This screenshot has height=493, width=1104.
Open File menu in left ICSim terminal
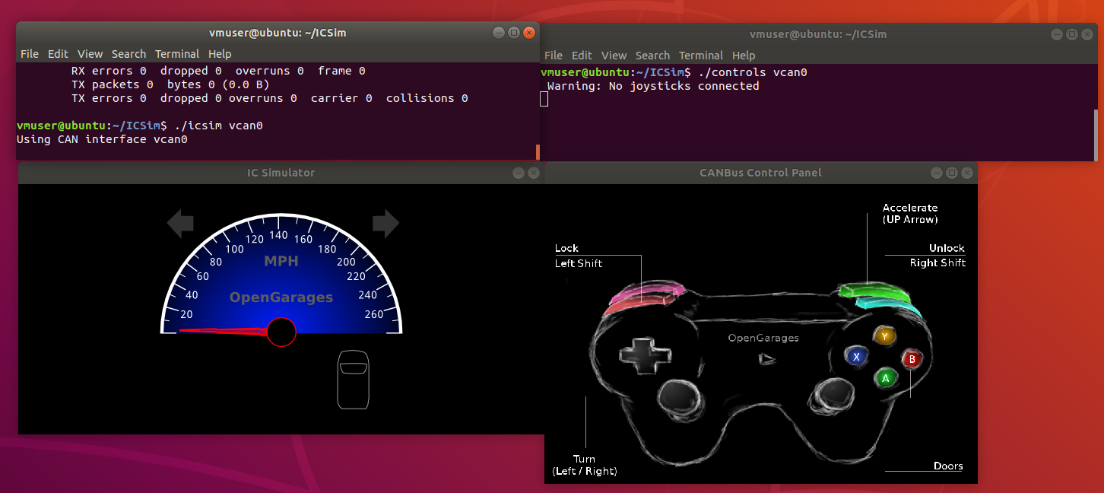pos(30,54)
